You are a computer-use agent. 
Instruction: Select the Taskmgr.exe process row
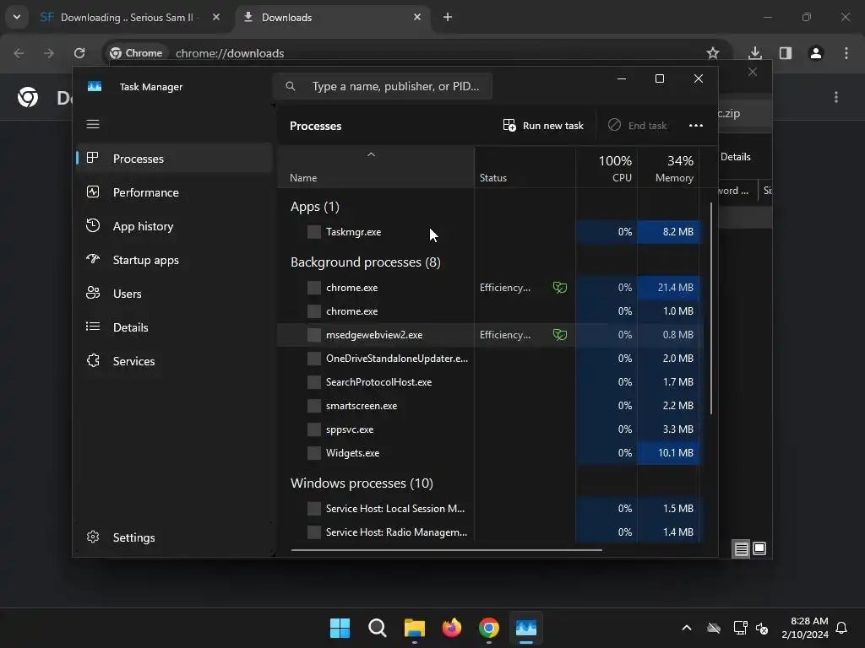(x=489, y=232)
